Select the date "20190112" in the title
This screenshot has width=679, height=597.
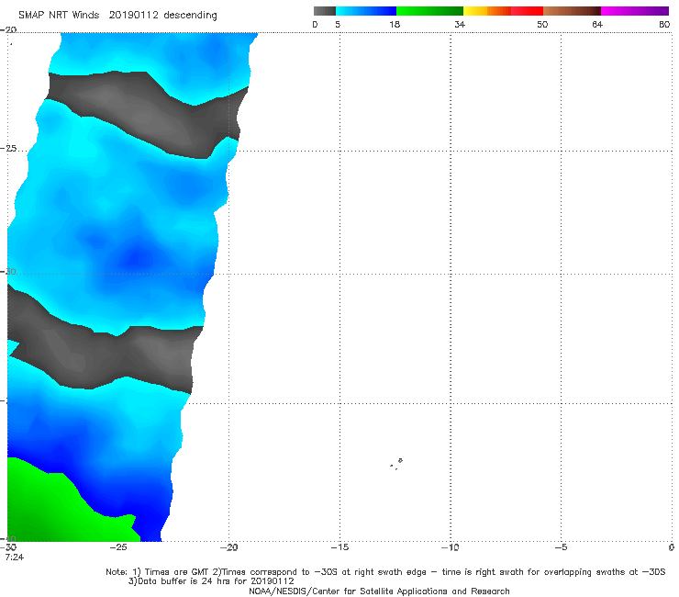(133, 16)
